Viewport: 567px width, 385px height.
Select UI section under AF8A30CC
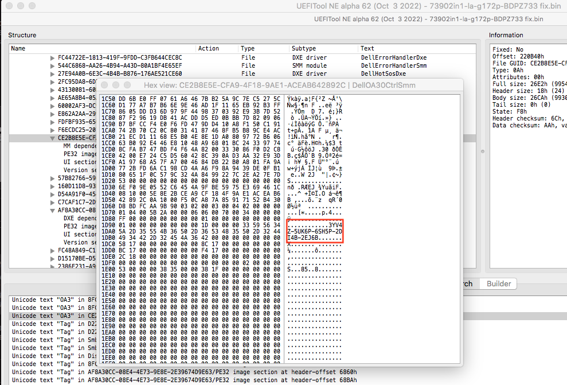(x=80, y=234)
